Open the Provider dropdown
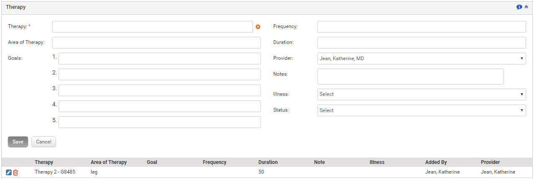Viewport: 534px width, 179px height. pos(421,59)
